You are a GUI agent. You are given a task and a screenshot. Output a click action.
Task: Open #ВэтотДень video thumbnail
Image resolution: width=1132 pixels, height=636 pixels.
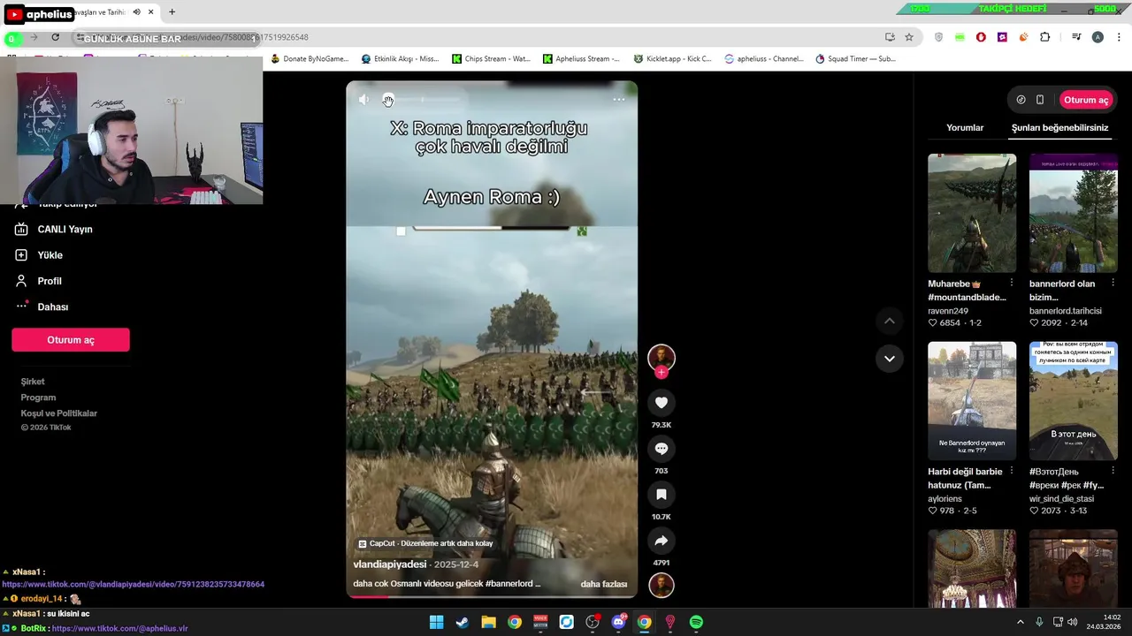pos(1074,401)
